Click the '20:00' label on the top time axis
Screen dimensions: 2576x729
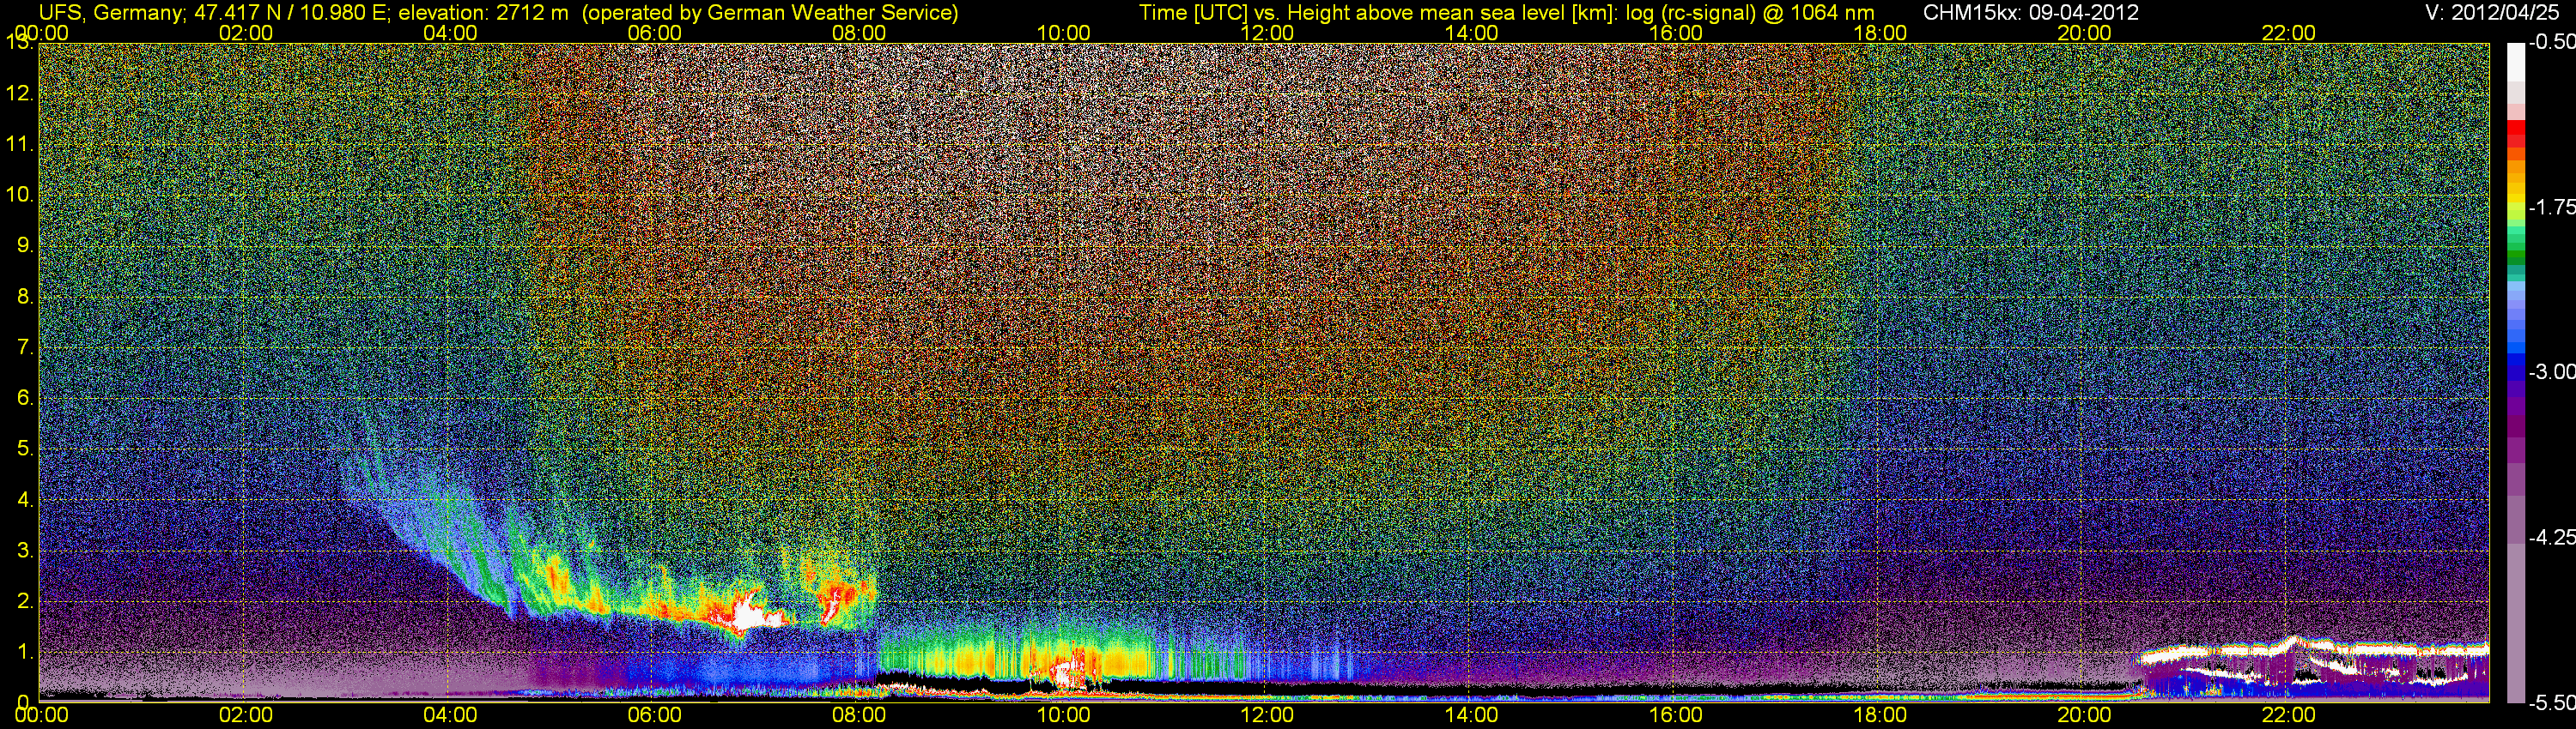click(2084, 33)
